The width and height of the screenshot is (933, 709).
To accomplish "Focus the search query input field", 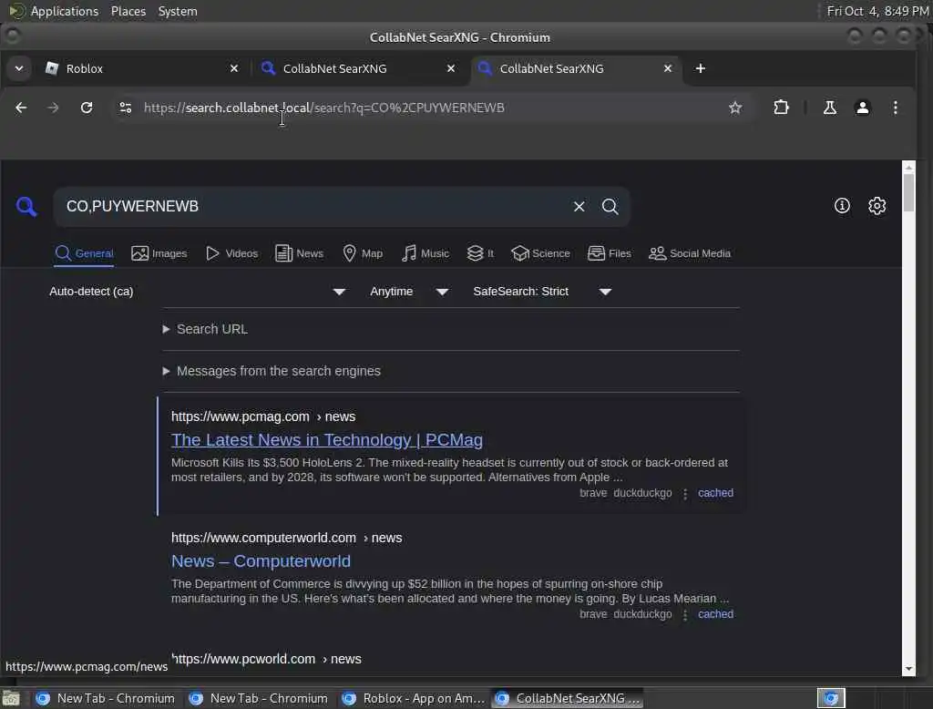I will click(x=315, y=207).
